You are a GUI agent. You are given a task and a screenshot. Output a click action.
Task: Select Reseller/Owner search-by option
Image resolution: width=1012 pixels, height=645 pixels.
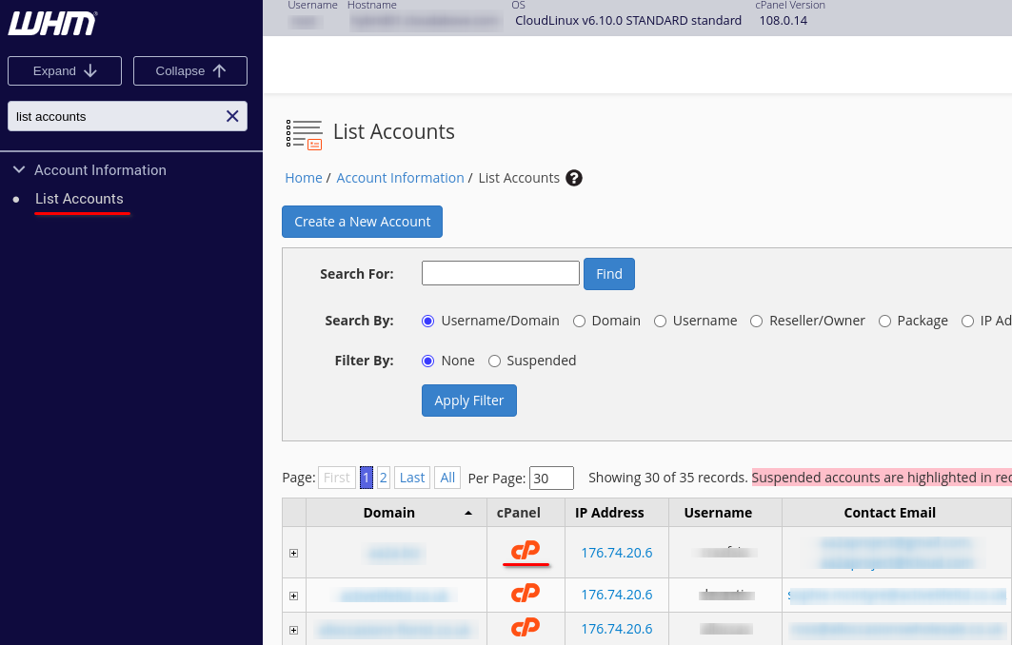[x=757, y=322]
